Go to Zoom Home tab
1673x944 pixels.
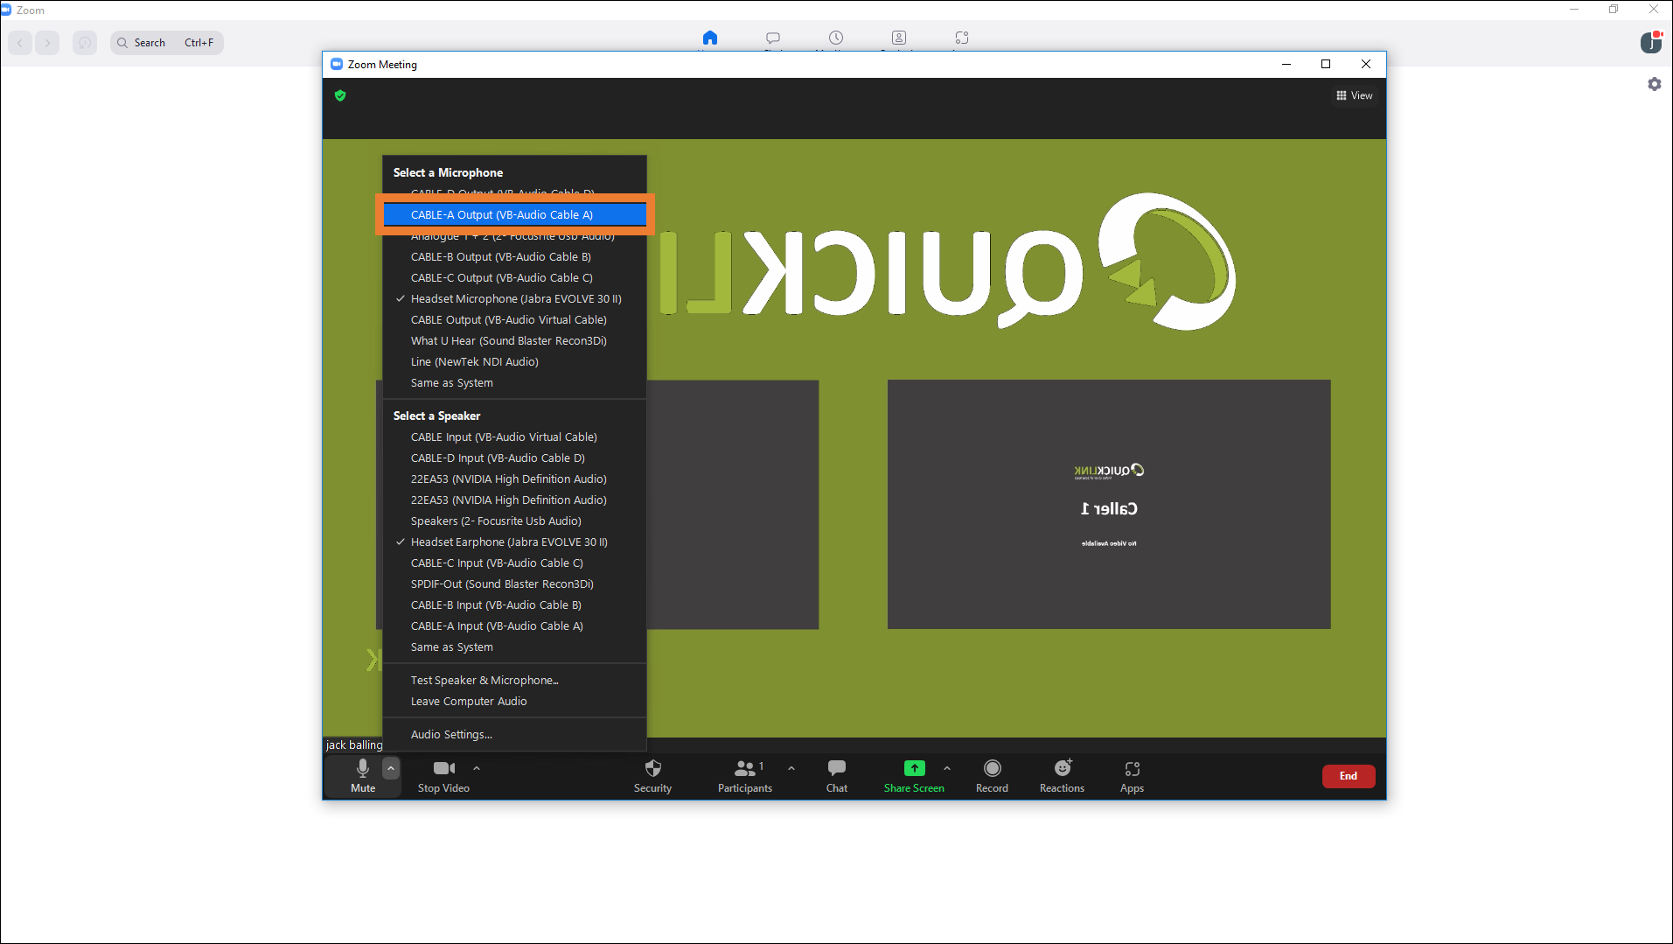pyautogui.click(x=710, y=38)
